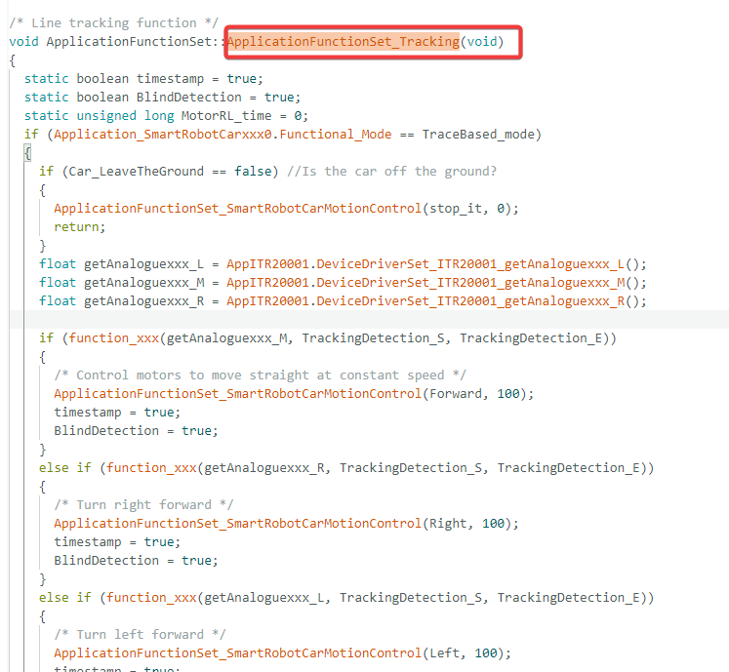Click the 'Turn left forward' comment
Screen dimensions: 729x672
[140, 634]
